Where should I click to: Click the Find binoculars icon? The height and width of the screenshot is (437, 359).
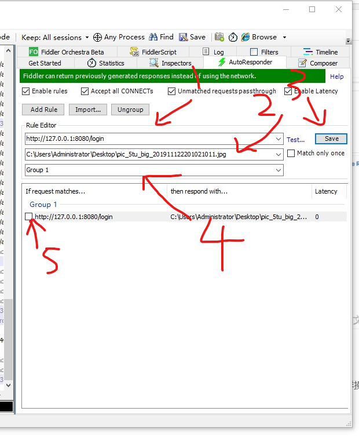[x=153, y=37]
